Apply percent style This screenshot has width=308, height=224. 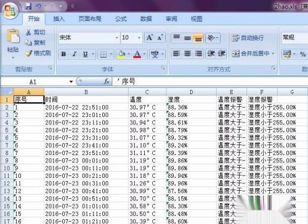[303, 54]
